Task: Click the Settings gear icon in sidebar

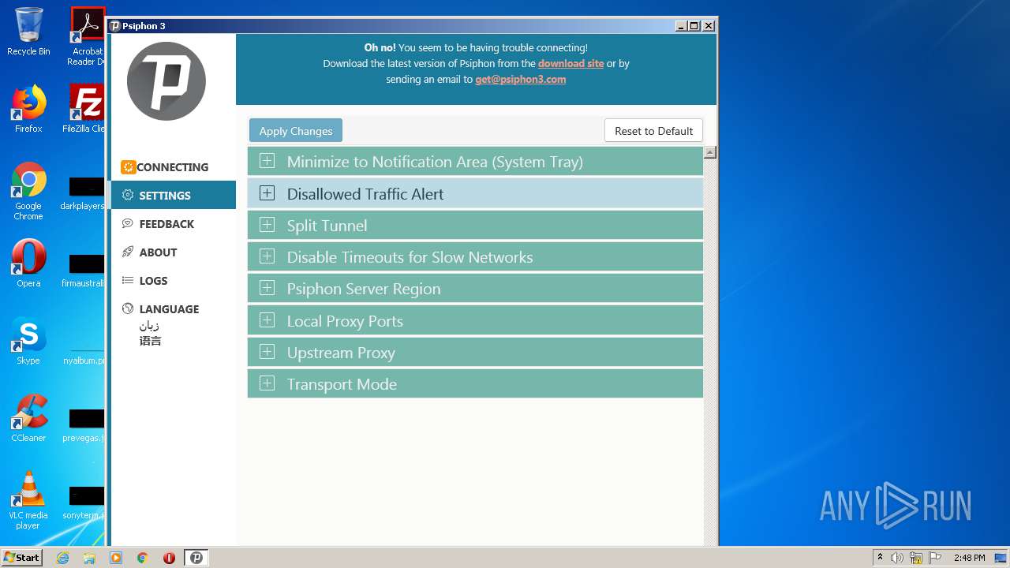Action: point(128,195)
